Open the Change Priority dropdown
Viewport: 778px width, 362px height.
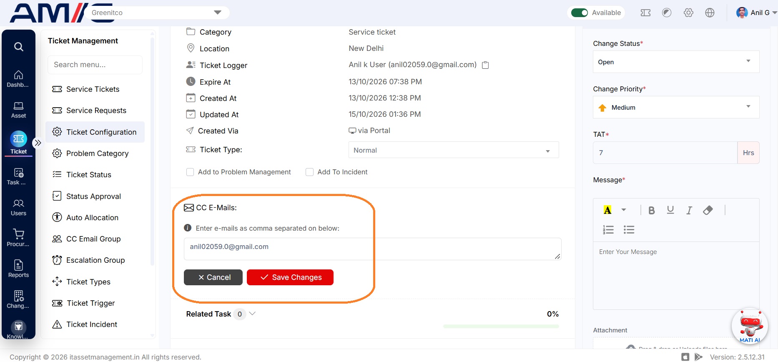pyautogui.click(x=676, y=107)
